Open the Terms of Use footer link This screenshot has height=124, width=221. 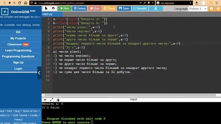[x=30, y=111]
